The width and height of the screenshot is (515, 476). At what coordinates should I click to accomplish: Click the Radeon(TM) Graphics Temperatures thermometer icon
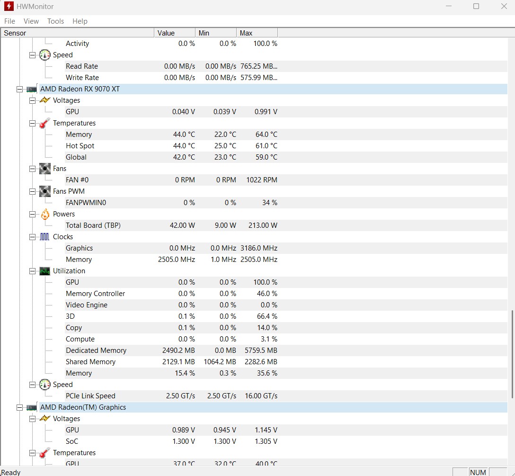click(x=44, y=453)
